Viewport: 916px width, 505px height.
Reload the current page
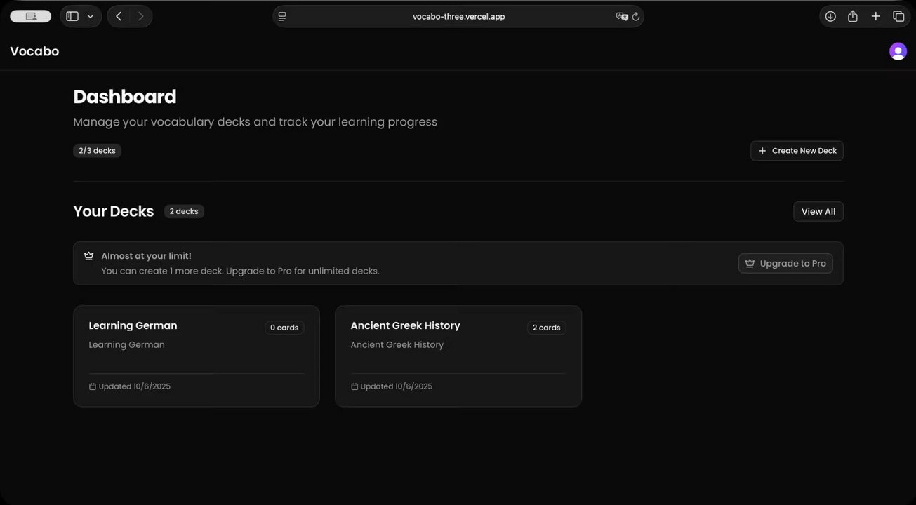(636, 16)
